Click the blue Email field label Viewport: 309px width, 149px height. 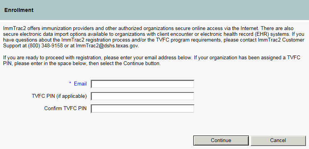[x=80, y=84]
